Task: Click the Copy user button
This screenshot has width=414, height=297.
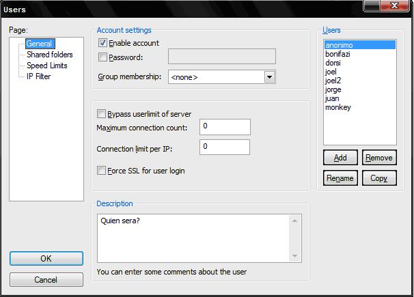Action: click(x=379, y=178)
